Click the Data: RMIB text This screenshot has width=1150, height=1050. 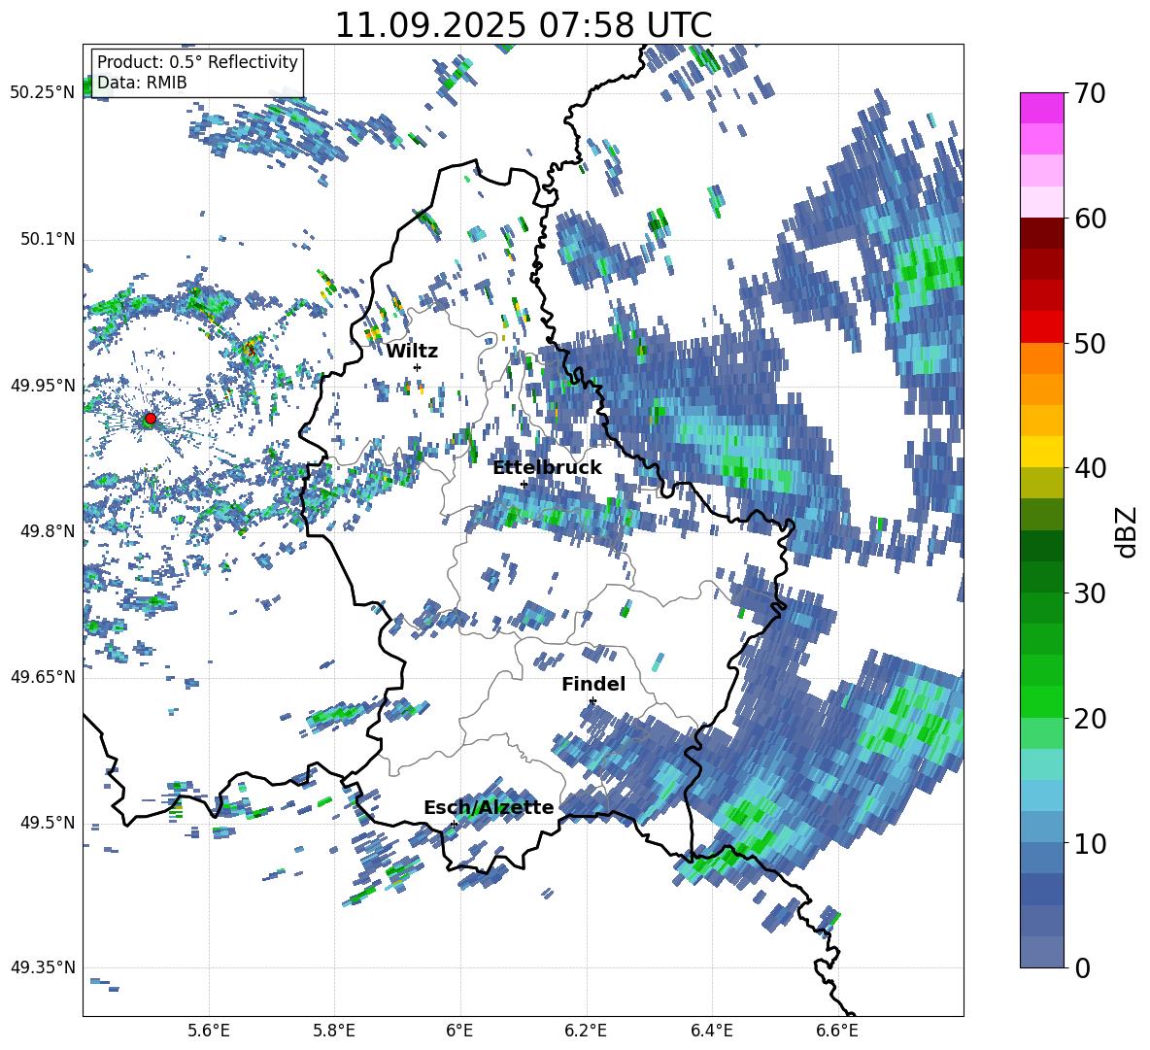pyautogui.click(x=142, y=83)
